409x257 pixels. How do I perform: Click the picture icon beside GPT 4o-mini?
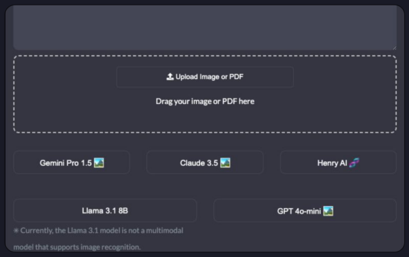328,211
